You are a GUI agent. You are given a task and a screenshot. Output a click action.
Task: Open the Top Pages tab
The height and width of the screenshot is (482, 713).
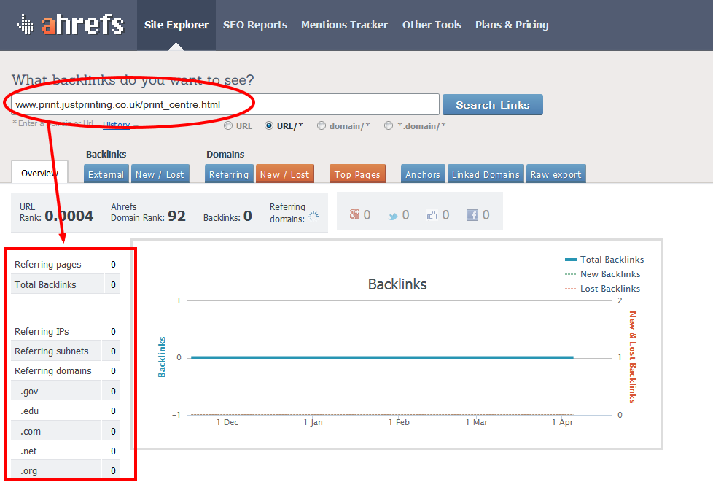357,174
